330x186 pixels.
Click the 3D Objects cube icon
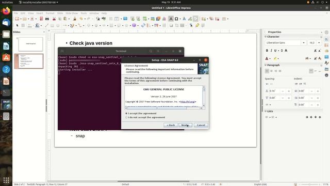tap(134, 25)
